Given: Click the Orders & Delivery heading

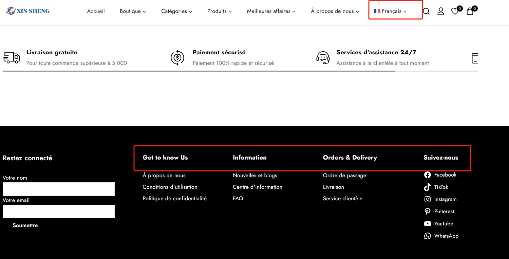Looking at the screenshot, I should (x=350, y=158).
